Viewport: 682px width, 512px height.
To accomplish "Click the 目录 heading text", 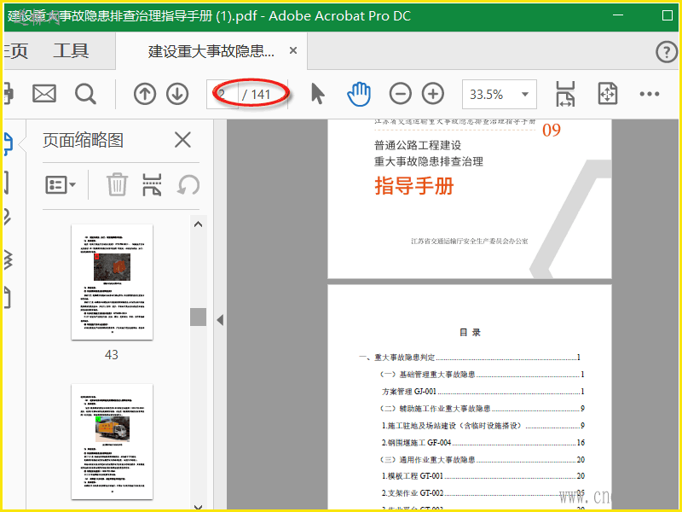I will coord(471,332).
